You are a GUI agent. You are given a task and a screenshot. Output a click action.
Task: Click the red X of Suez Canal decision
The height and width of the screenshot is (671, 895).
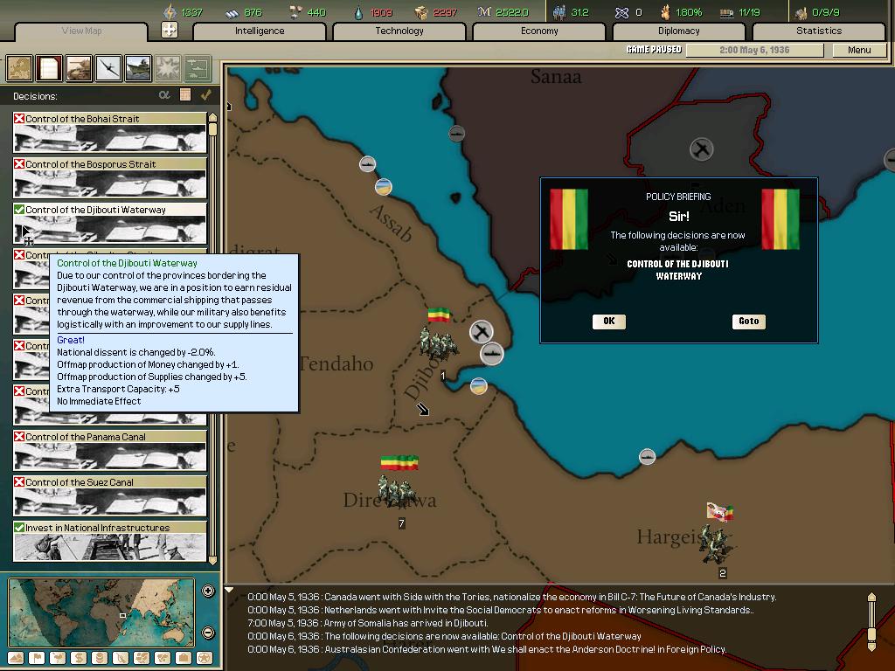pyautogui.click(x=19, y=482)
